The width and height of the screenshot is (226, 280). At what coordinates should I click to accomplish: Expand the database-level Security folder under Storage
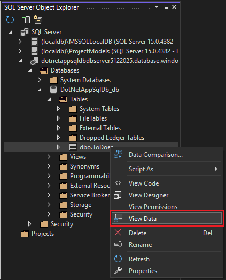tap(49, 214)
